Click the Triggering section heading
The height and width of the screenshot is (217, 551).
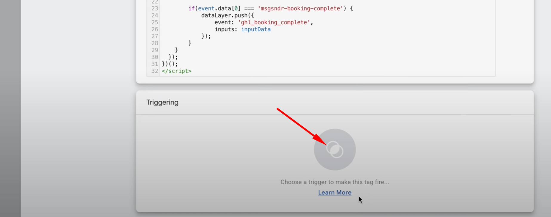[162, 103]
